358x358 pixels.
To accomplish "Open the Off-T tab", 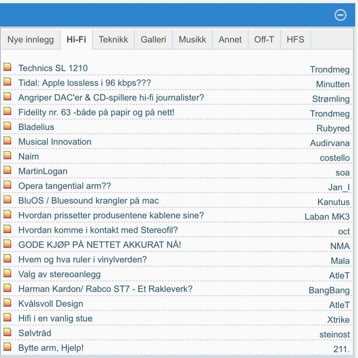I will (x=264, y=40).
